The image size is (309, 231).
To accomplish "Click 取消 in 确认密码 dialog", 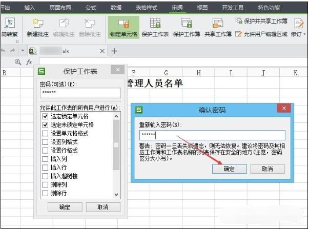I will (x=267, y=169).
